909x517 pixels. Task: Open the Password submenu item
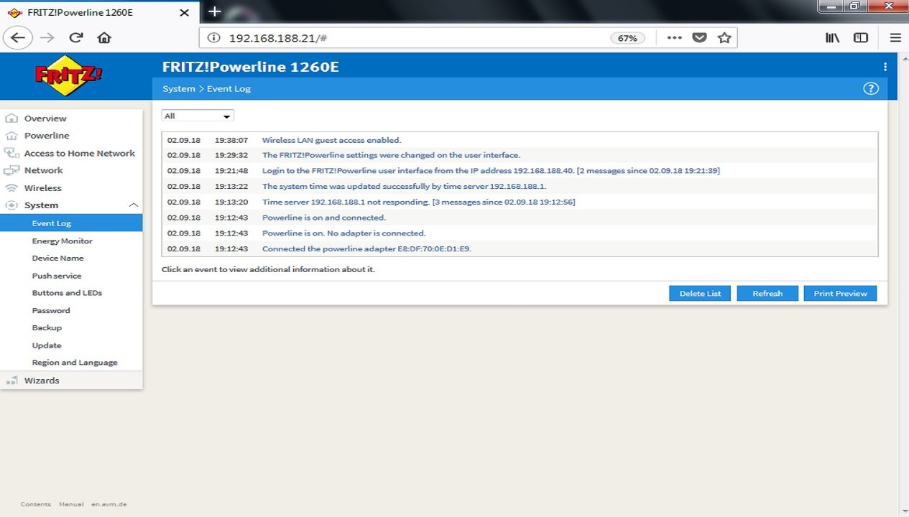(51, 311)
